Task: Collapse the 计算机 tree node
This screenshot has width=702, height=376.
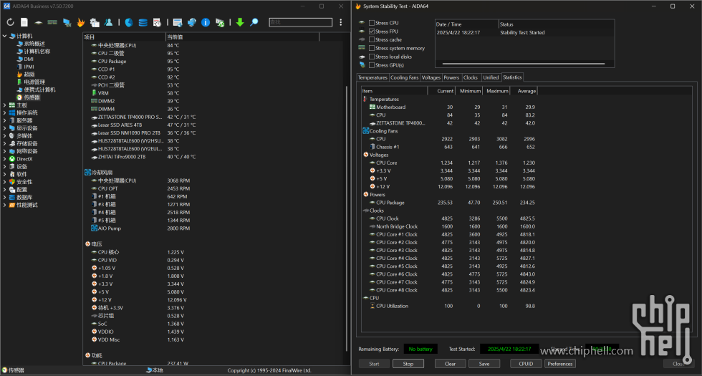Action: 4,36
